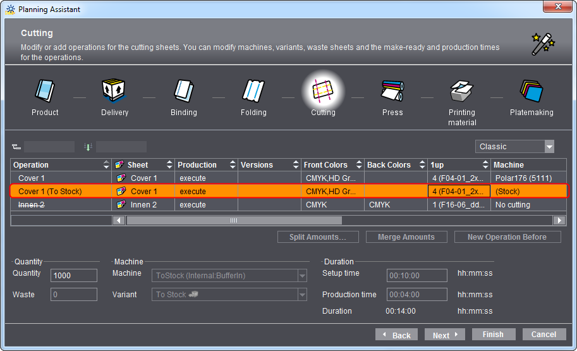Click the magic wand assistant icon
The height and width of the screenshot is (351, 577).
pos(542,44)
